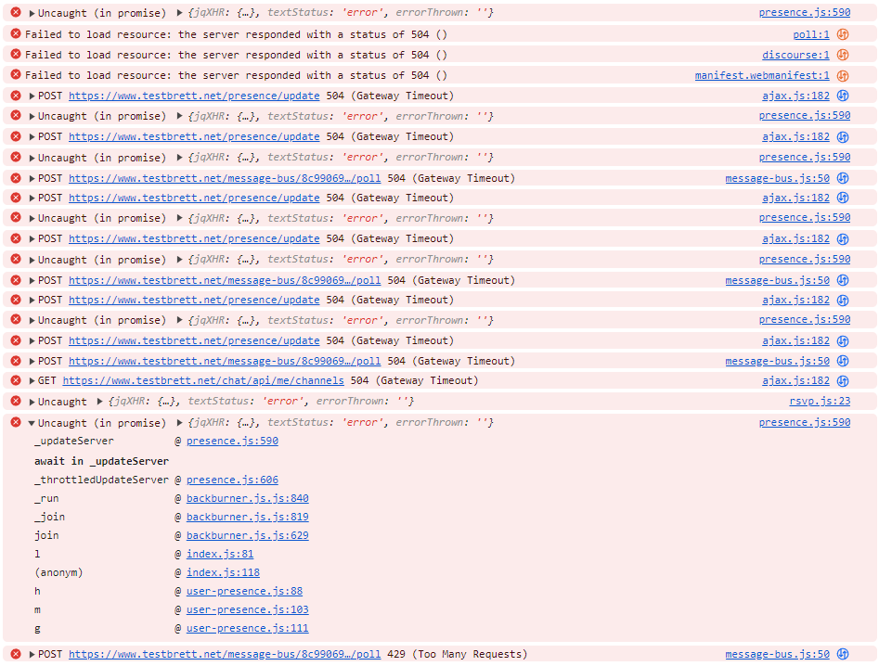Screen dimensions: 879x666
Task: Expand the Uncaught row from rsvp.js:23
Action: tap(32, 402)
